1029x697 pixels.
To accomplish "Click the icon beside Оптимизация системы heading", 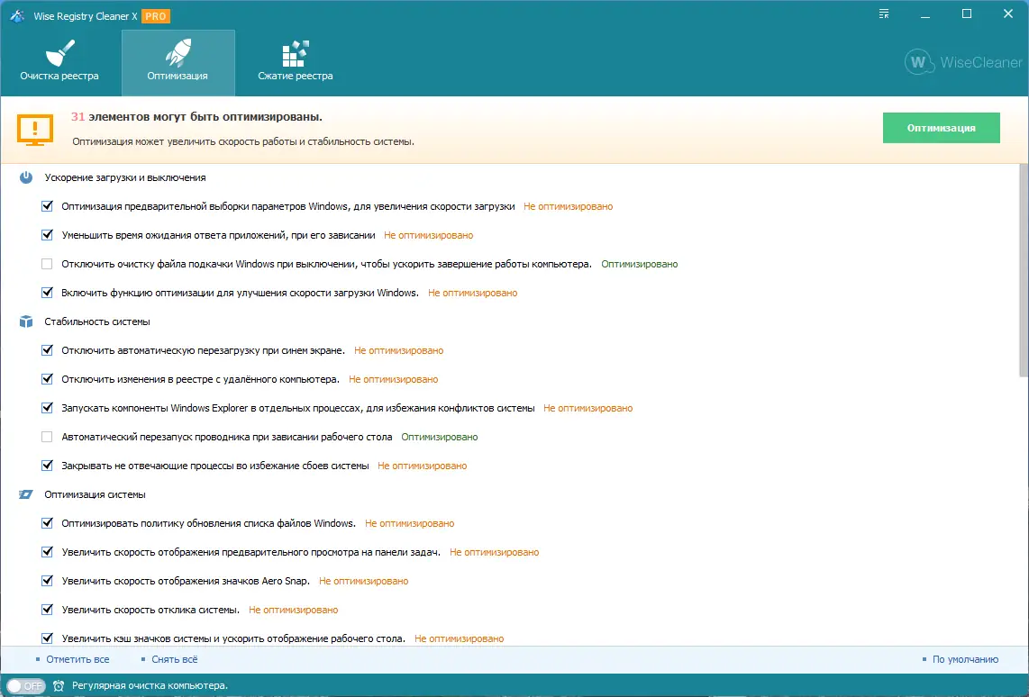I will tap(25, 494).
